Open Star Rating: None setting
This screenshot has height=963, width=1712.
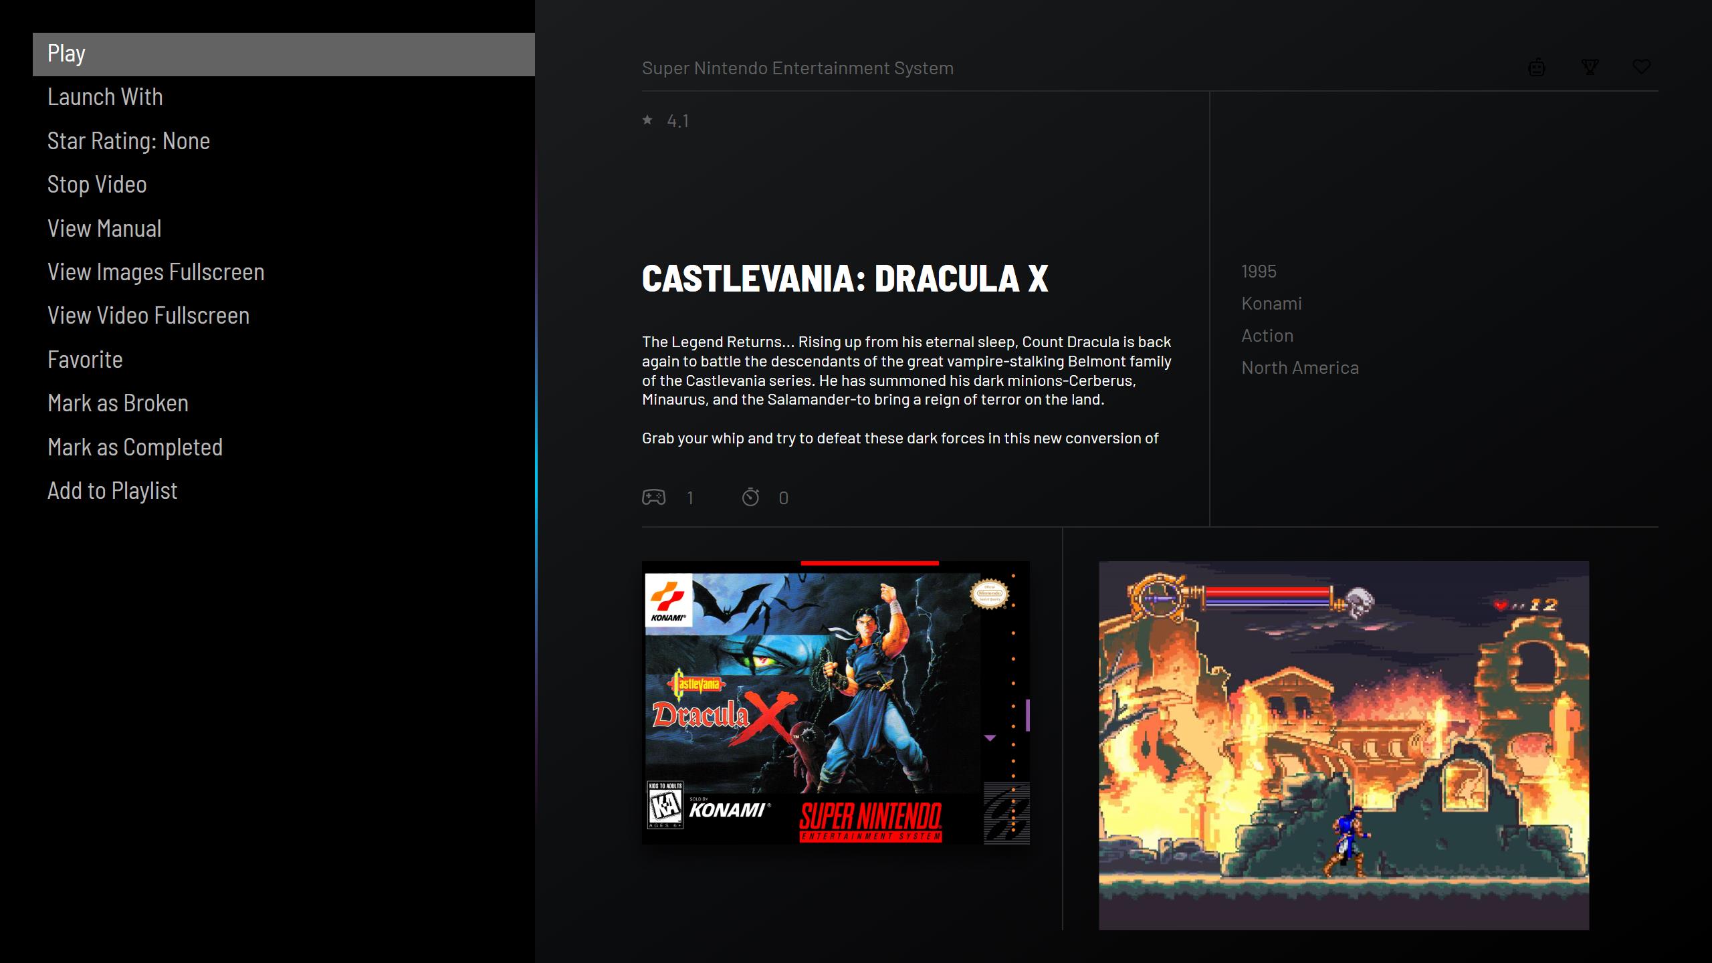click(128, 141)
